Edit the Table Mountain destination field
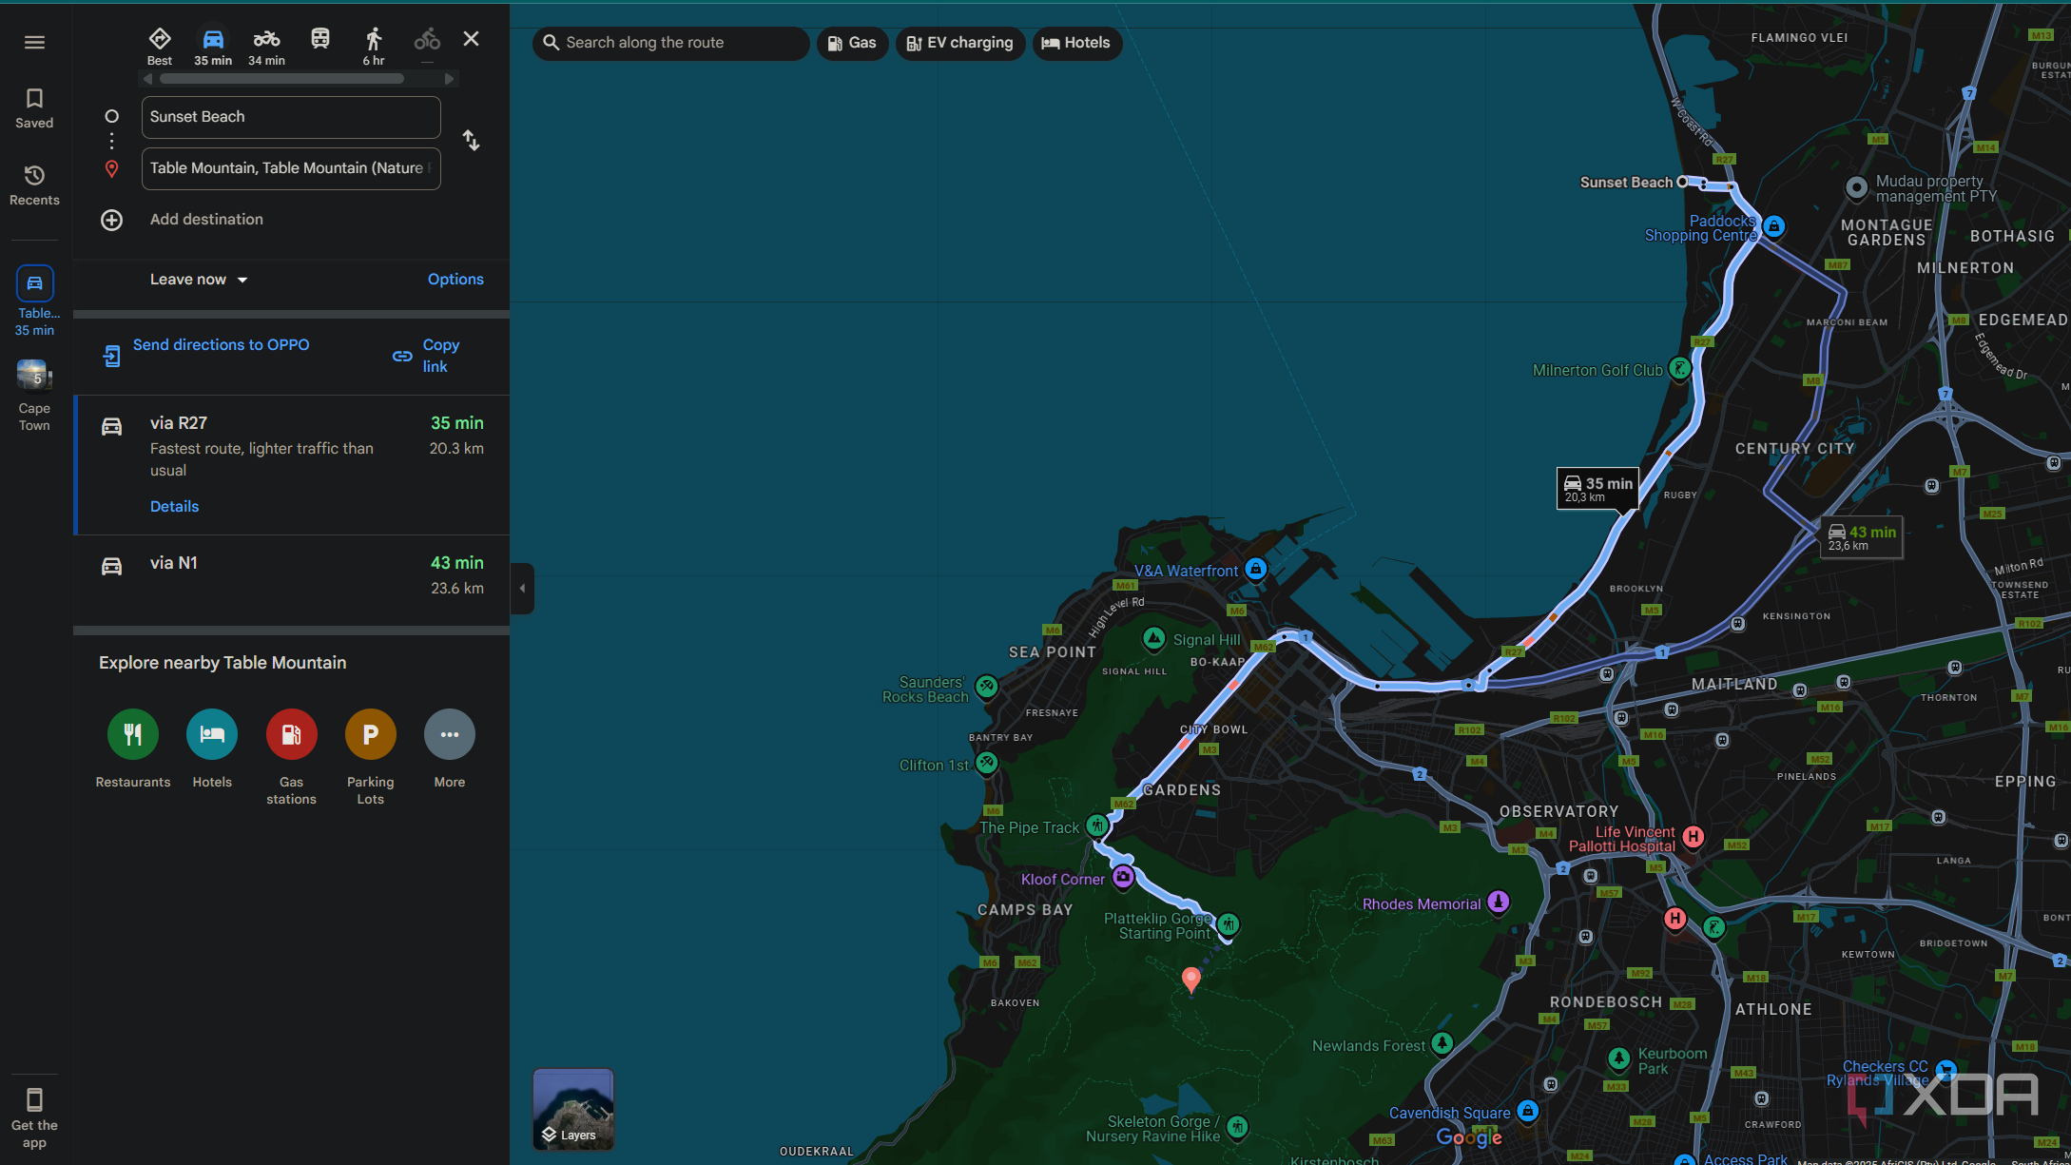 pyautogui.click(x=291, y=168)
